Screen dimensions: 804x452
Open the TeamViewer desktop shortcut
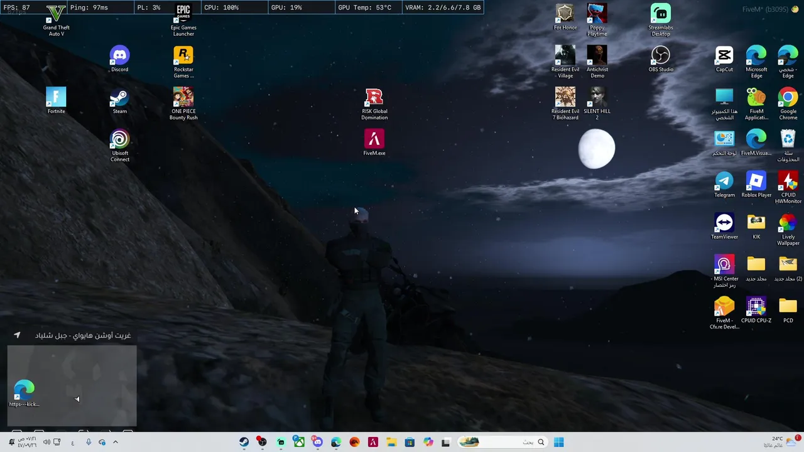724,227
